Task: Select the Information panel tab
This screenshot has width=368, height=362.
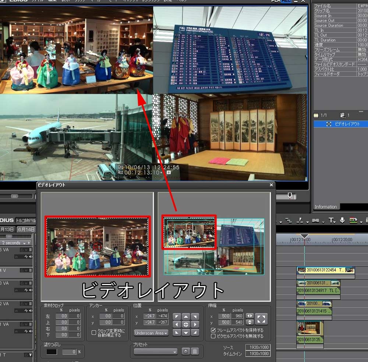Action: [x=325, y=207]
